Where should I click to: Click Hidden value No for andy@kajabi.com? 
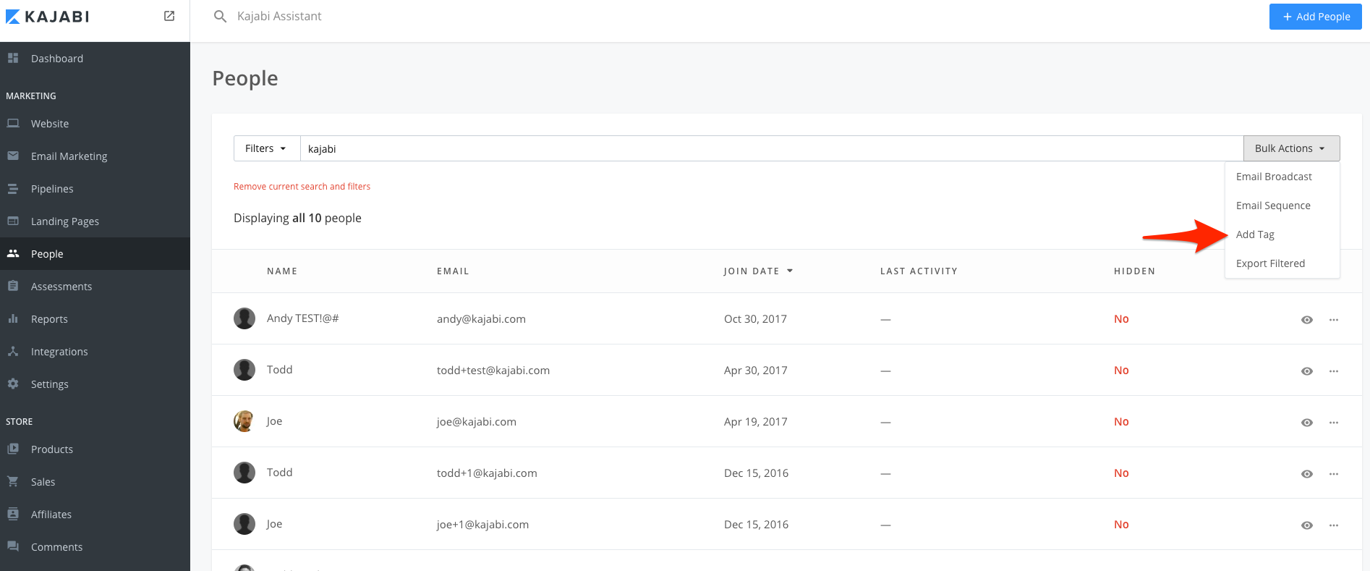1121,319
